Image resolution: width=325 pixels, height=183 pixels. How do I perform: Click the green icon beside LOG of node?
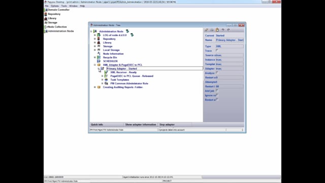[x=132, y=35]
